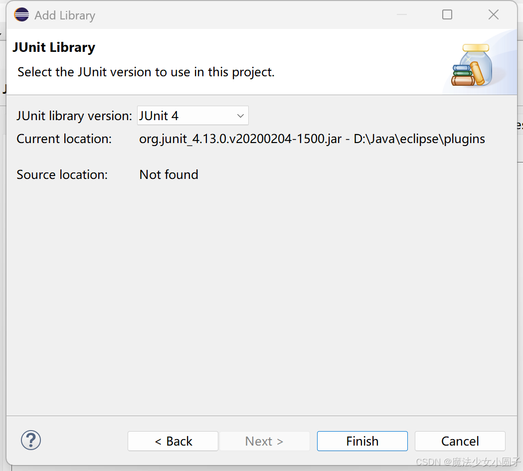Click the JUnit Library heading
The image size is (523, 471).
click(54, 47)
